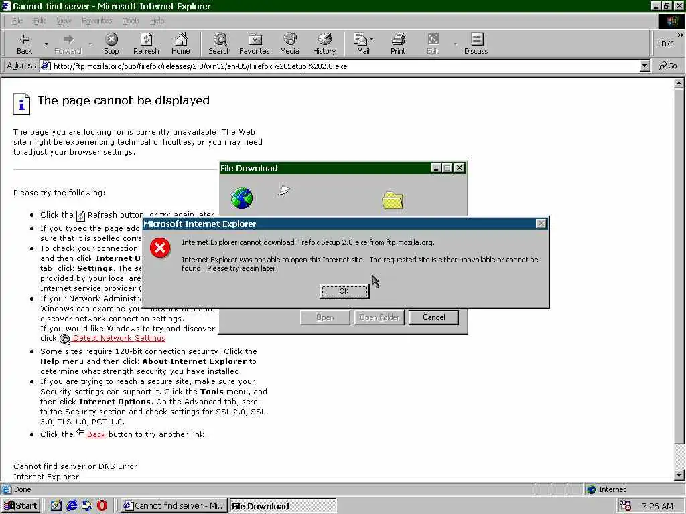Click the globe icon in File Download
Screen dimensions: 686x514
[241, 198]
